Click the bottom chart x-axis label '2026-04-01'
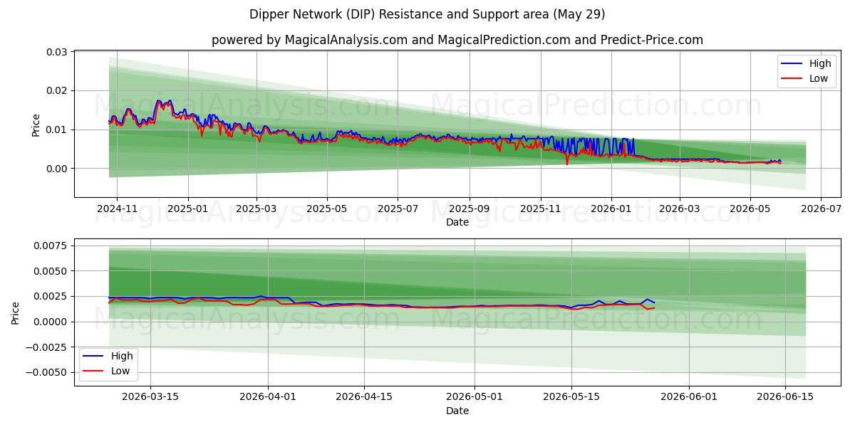 (x=268, y=399)
